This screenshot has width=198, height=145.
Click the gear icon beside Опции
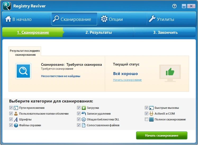pos(104,19)
